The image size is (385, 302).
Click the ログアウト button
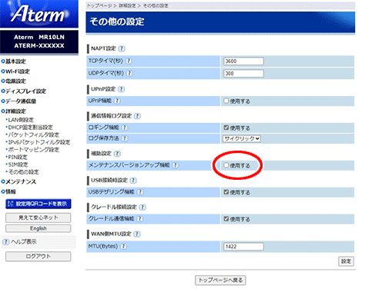pyautogui.click(x=38, y=257)
